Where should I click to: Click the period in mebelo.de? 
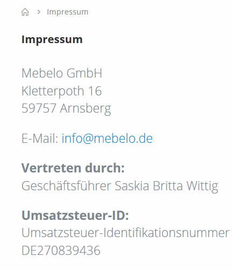point(137,143)
